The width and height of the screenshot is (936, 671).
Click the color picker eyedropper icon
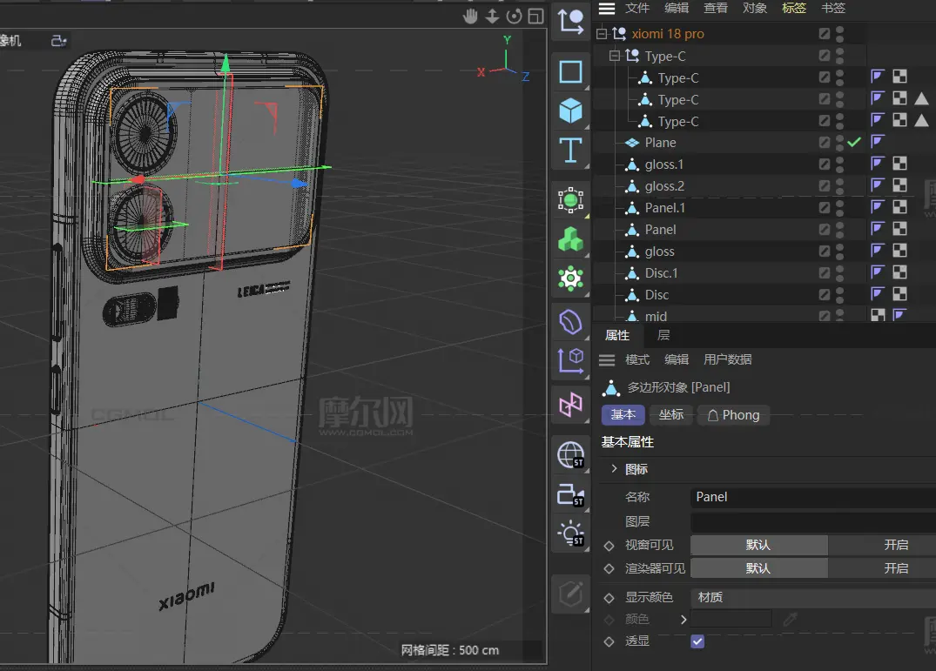[790, 620]
